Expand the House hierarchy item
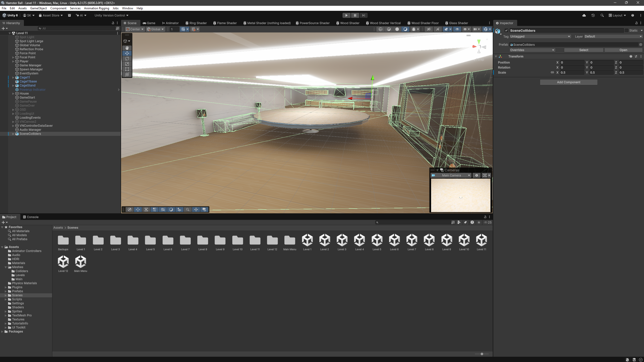The image size is (644, 362). [x=13, y=94]
